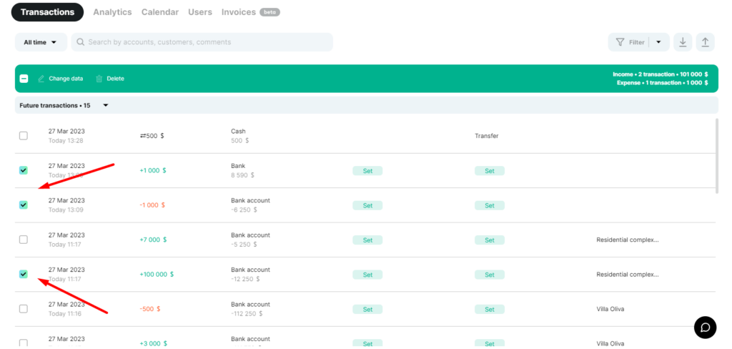Click the download arrow icon
The image size is (732, 349).
coord(683,42)
